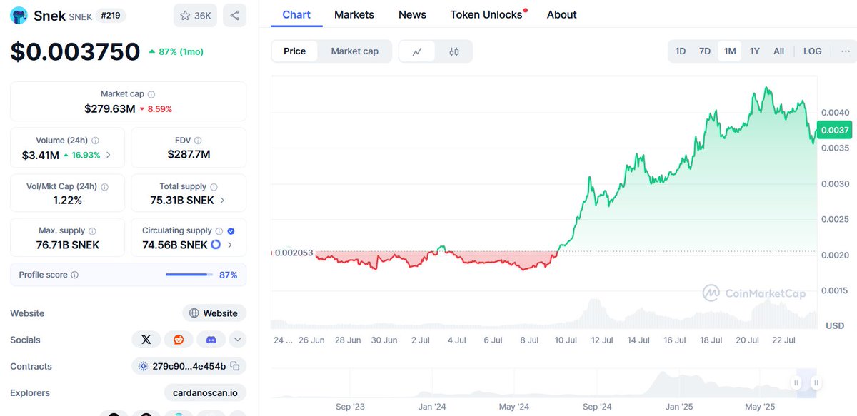Click the 1.22% Vol/Mkt Cap value

coord(67,201)
